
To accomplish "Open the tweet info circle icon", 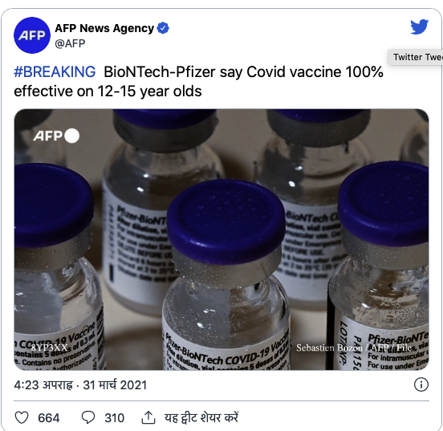I will click(421, 384).
